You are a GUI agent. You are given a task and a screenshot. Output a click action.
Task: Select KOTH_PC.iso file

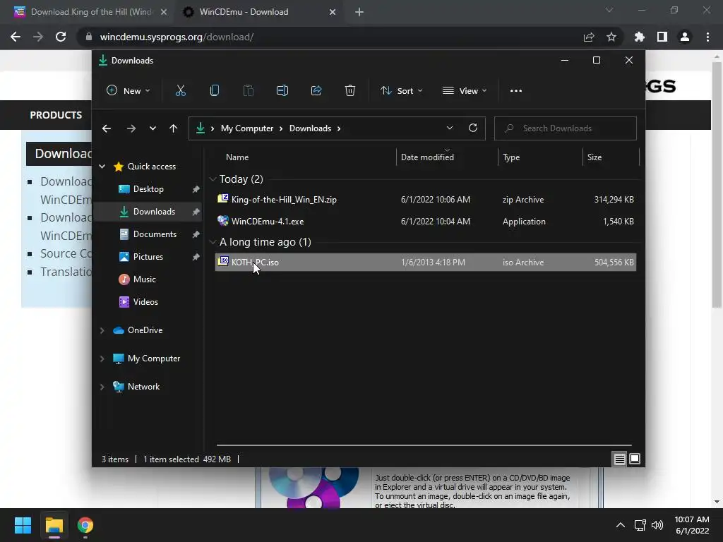426,263
